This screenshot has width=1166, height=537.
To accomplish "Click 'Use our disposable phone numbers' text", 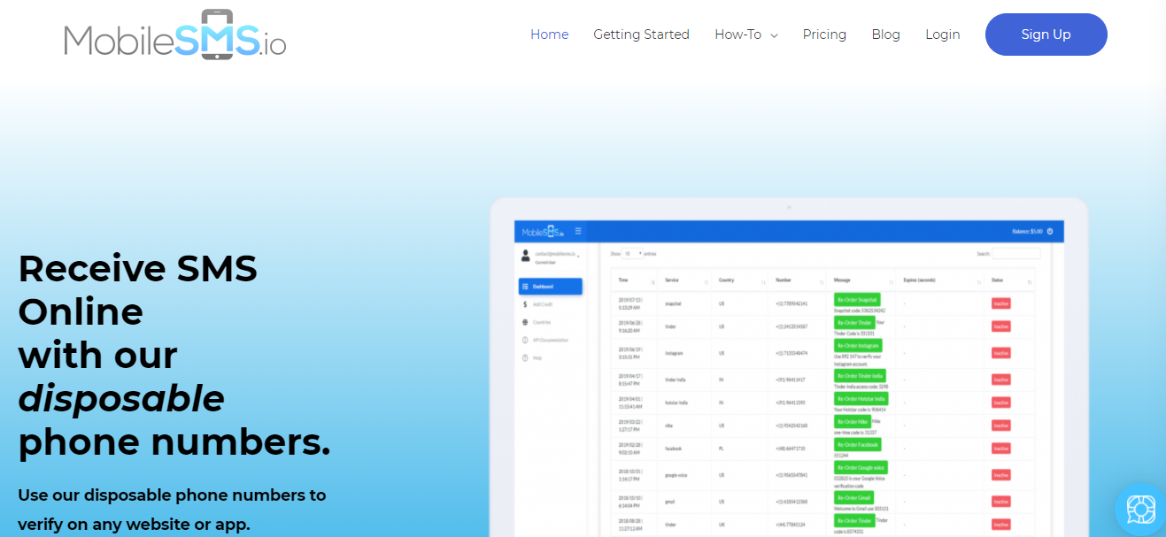I will click(172, 495).
